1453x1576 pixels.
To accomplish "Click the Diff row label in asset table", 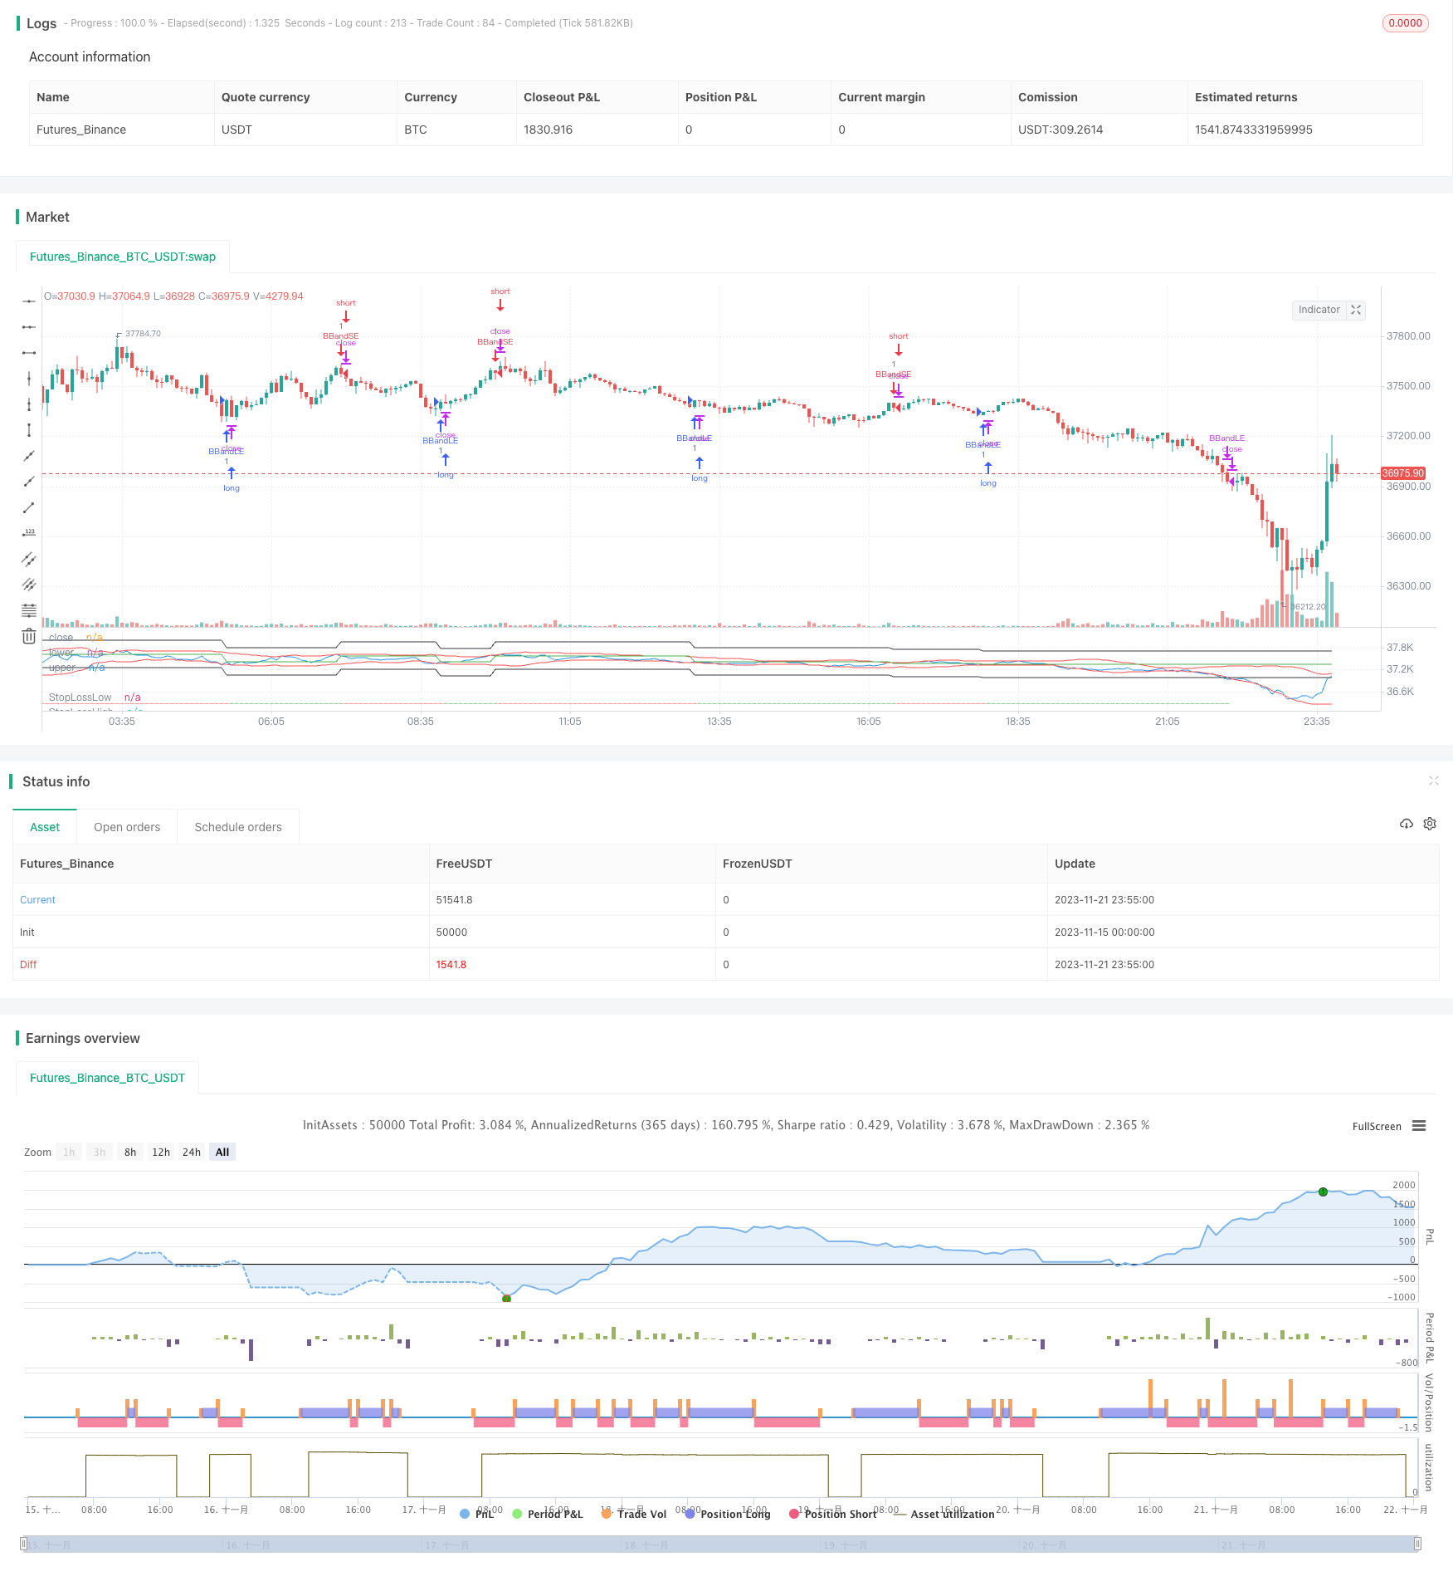I will click(28, 965).
